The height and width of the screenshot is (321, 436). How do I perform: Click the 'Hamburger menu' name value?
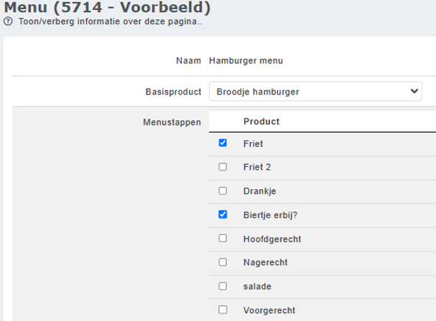(246, 60)
